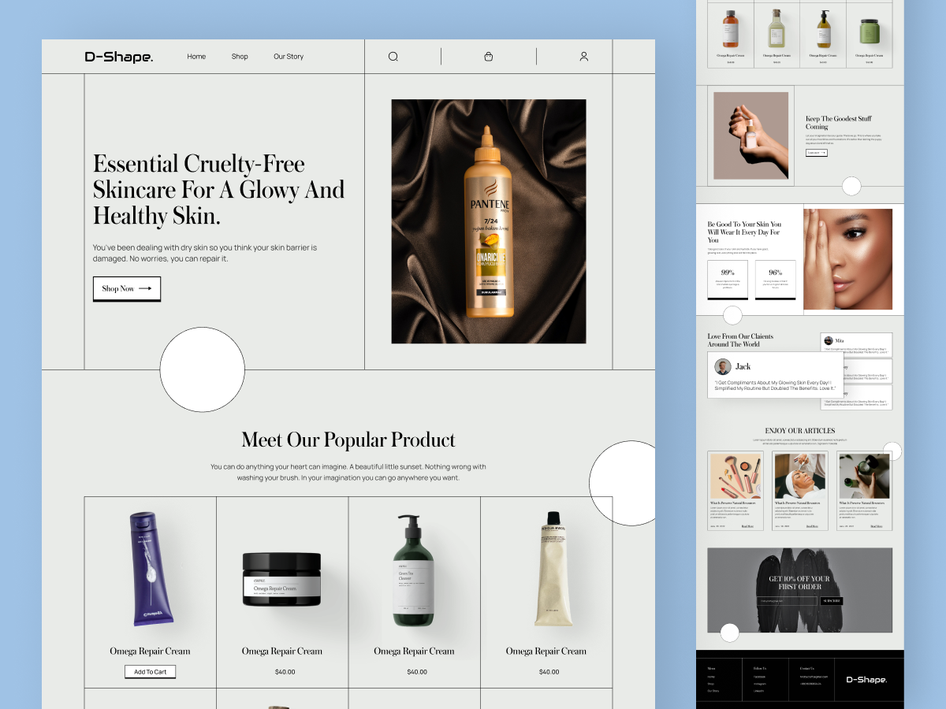Screen dimensions: 946x709
Task: Open the shopping bag cart icon
Action: [488, 57]
